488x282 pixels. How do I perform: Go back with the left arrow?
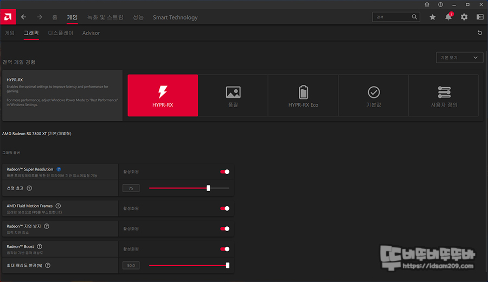(x=23, y=17)
